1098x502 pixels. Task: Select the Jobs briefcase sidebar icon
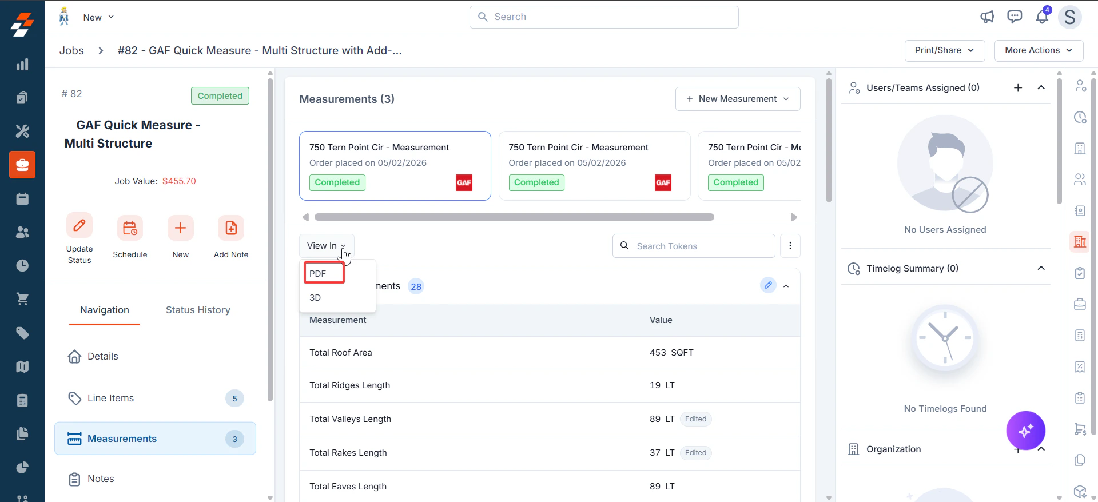(x=22, y=165)
